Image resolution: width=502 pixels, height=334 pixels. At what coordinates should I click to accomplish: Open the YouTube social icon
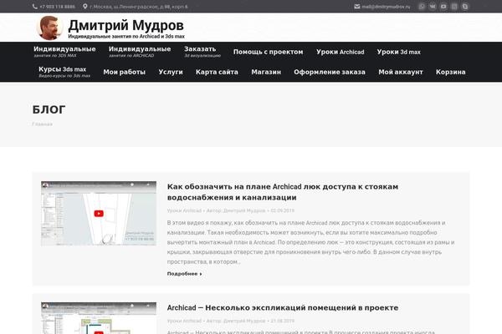pos(443,7)
